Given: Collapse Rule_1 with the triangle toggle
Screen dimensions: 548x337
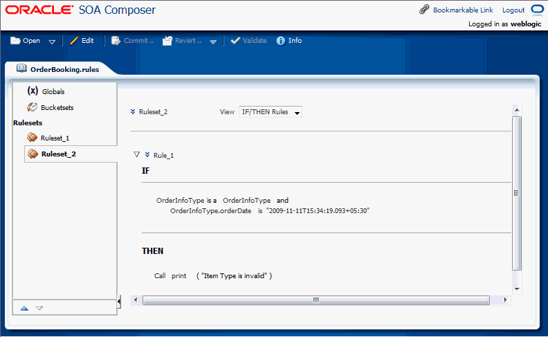Looking at the screenshot, I should pos(136,154).
